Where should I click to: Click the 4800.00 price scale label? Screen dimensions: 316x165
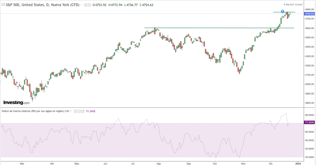point(309,9)
